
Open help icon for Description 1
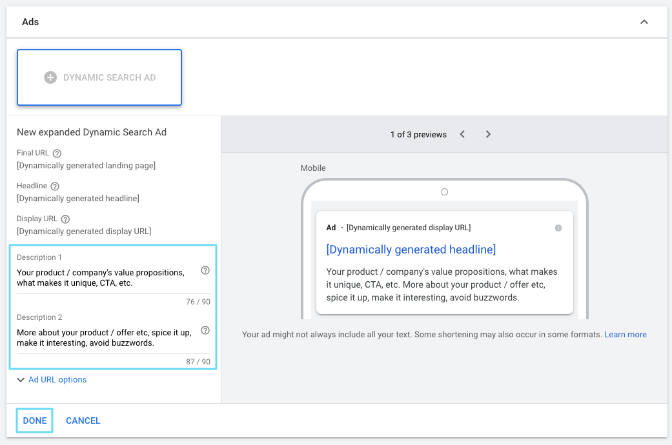(205, 270)
